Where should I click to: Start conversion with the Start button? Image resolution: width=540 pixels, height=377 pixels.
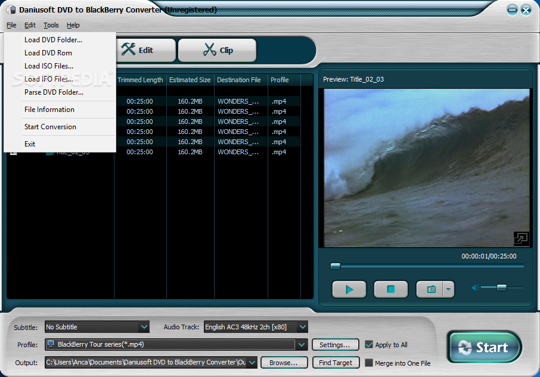(484, 347)
